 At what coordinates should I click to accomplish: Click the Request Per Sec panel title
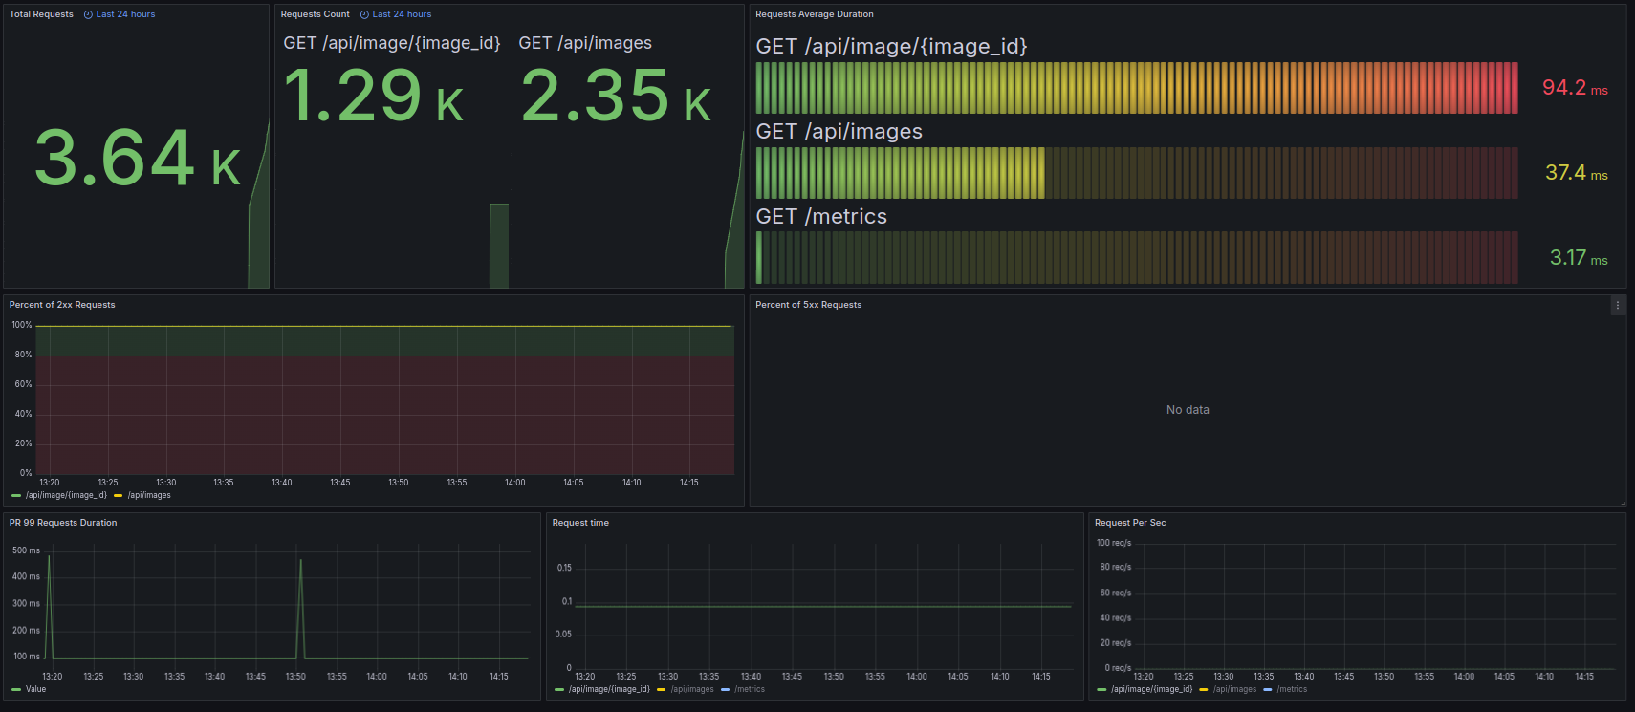[1129, 523]
